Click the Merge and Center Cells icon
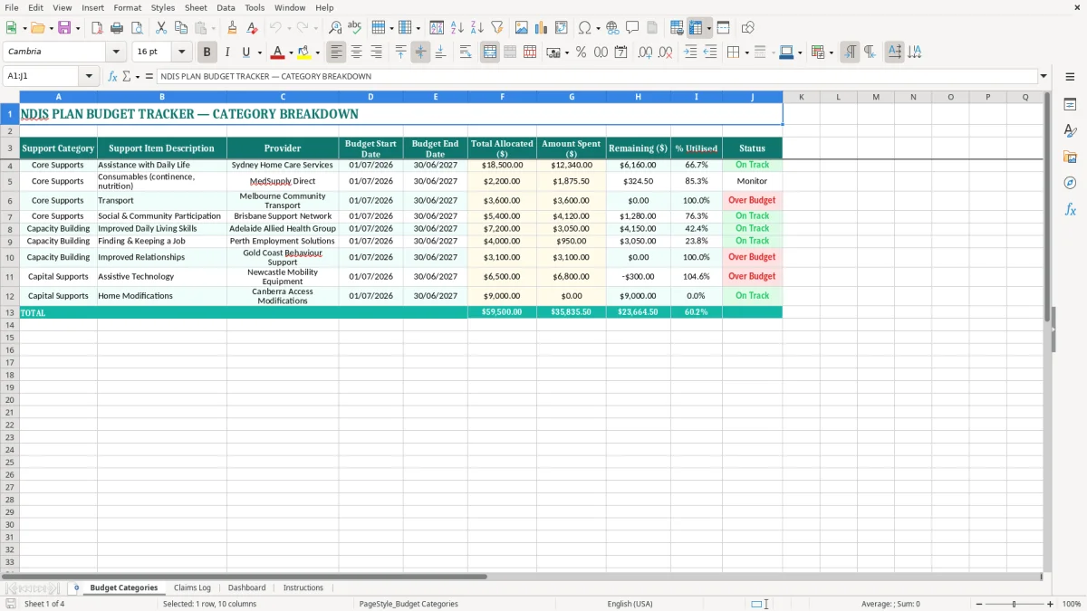Viewport: 1087px width, 611px height. [x=490, y=53]
